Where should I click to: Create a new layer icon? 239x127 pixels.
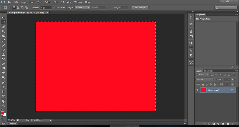(228, 124)
